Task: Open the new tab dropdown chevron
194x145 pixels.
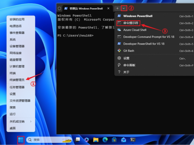Action: (x=124, y=8)
